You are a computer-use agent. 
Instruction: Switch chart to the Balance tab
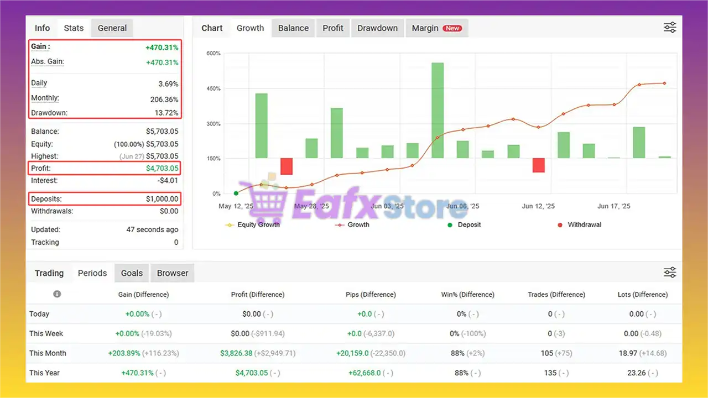pyautogui.click(x=293, y=28)
